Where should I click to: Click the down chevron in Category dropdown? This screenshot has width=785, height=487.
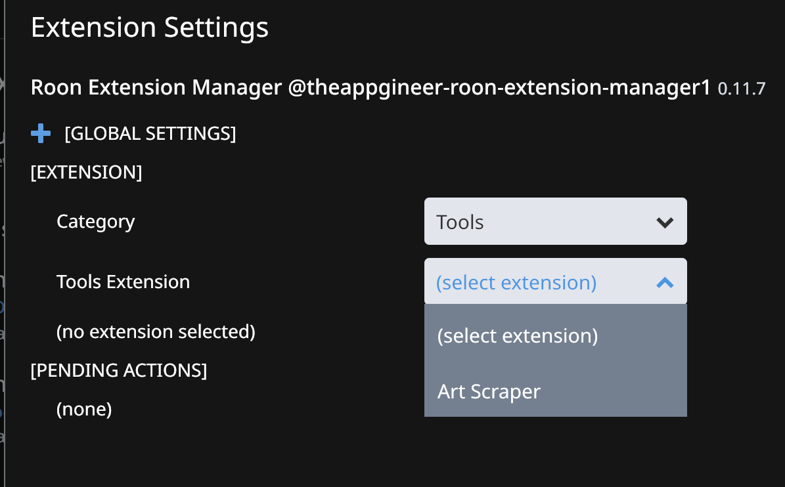point(664,222)
